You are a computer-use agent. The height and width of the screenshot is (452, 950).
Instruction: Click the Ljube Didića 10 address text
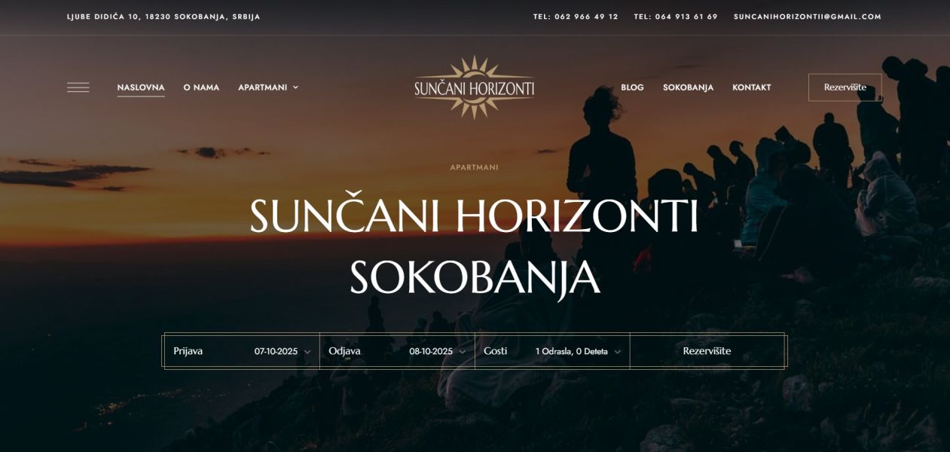[163, 17]
